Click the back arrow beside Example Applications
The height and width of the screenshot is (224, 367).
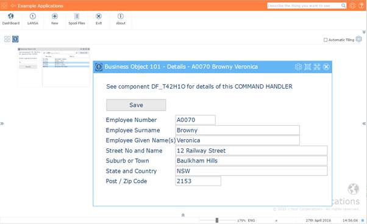coord(13,5)
